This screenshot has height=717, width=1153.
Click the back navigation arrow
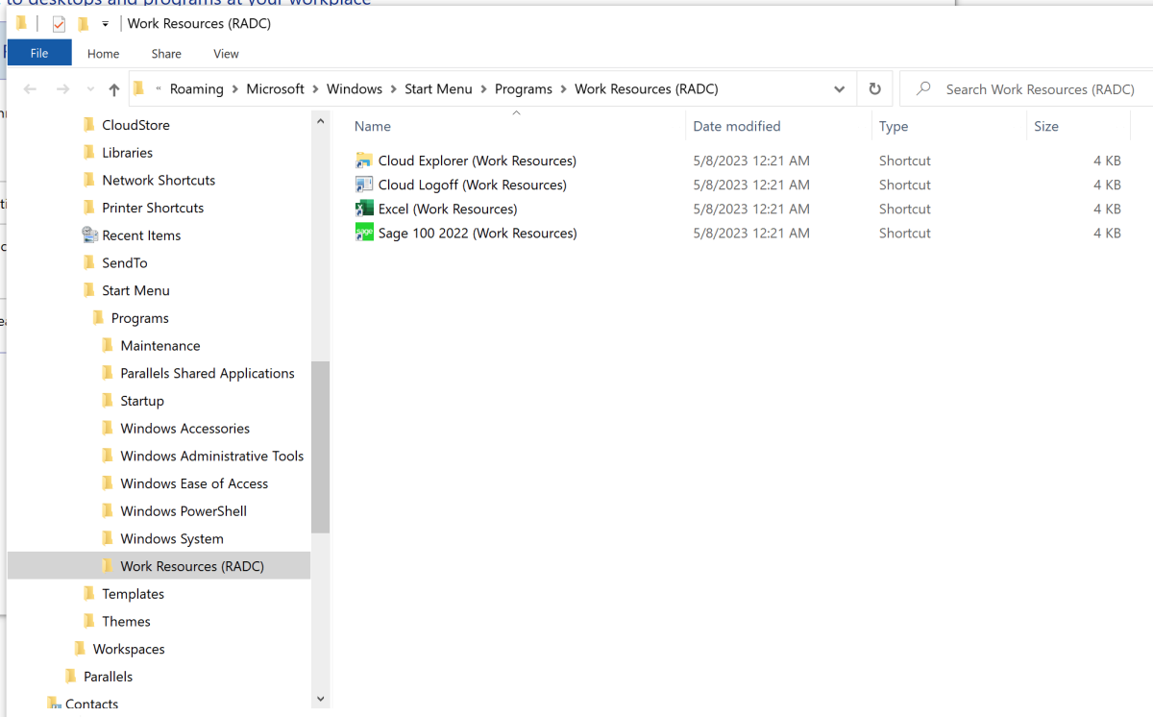coord(30,88)
